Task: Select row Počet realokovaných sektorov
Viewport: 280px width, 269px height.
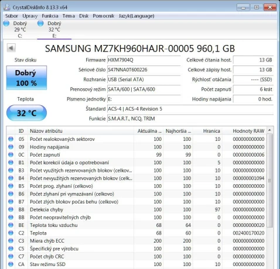Action: [x=136, y=139]
